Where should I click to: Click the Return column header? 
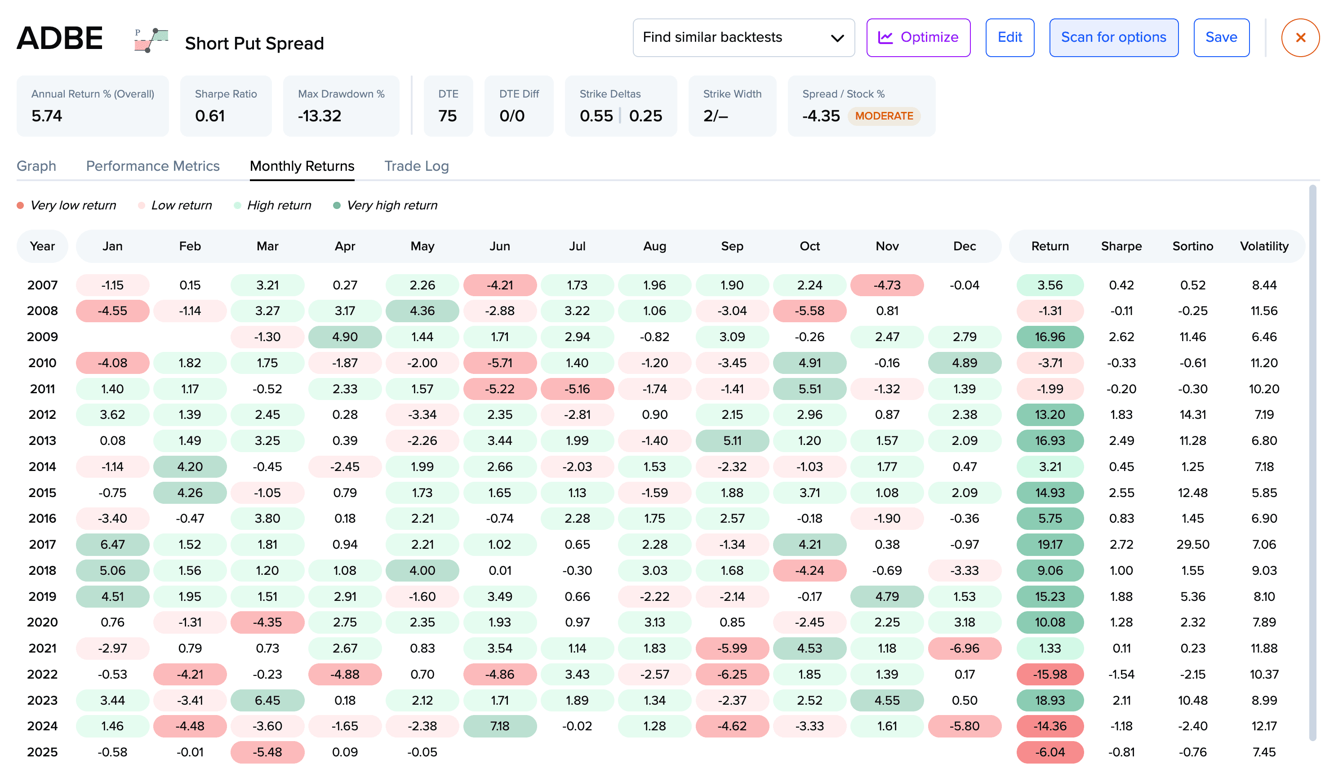click(x=1050, y=246)
